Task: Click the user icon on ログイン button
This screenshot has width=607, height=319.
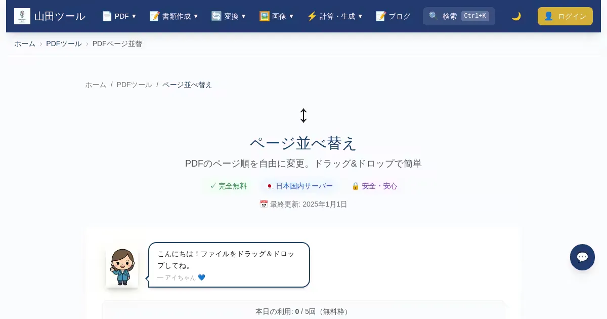Action: tap(548, 16)
